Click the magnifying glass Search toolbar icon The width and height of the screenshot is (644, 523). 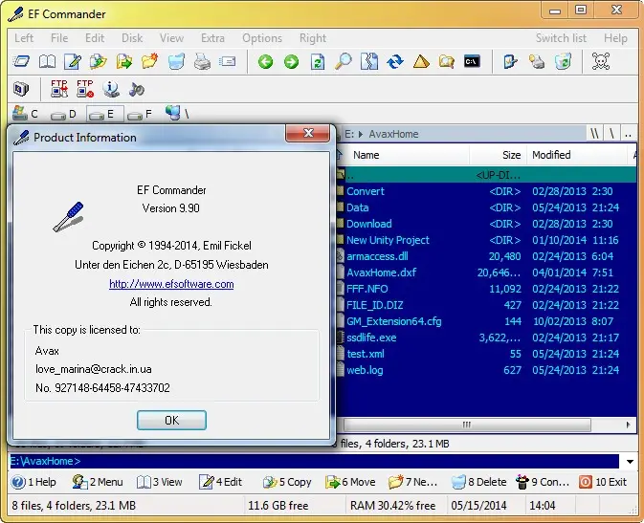coord(343,62)
